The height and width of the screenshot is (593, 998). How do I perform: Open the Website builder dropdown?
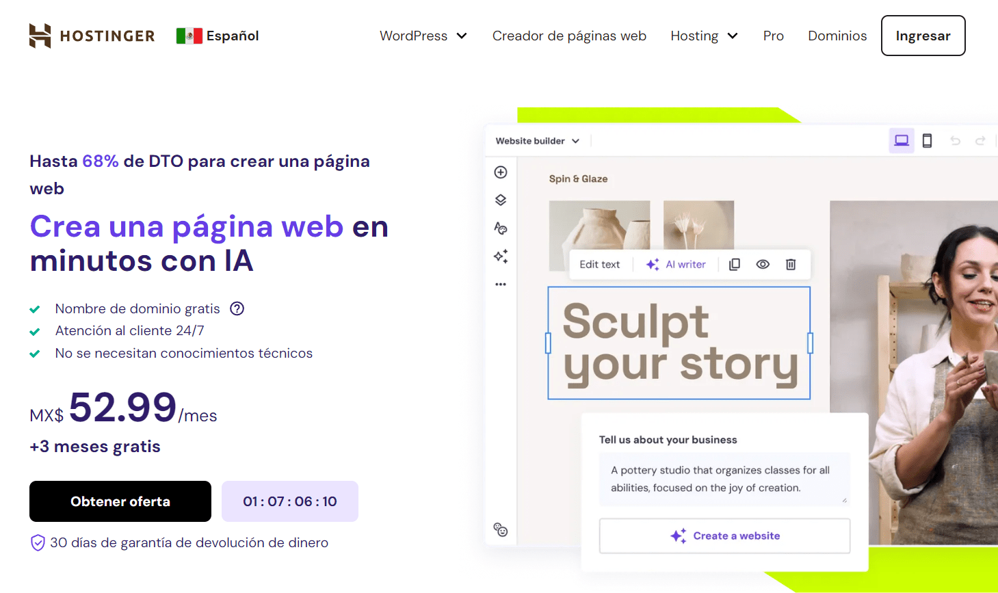pos(538,141)
